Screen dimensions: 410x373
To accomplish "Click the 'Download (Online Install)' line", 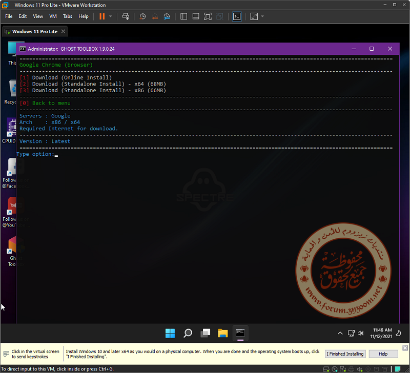I will 66,78.
